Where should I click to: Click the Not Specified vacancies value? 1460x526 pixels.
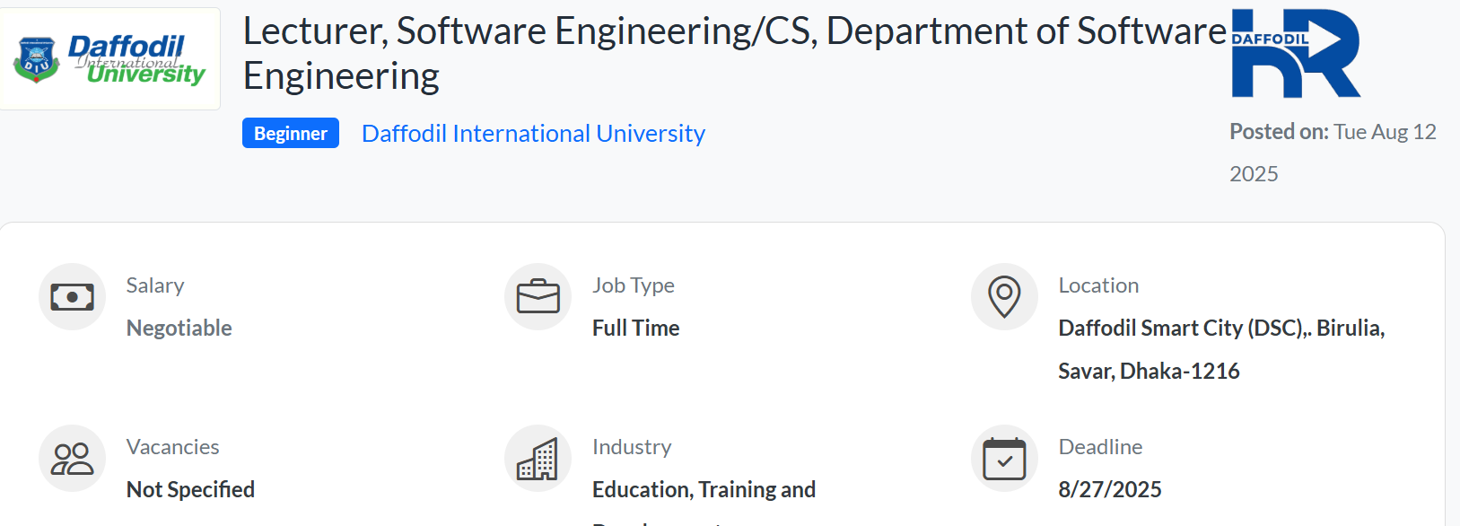coord(190,489)
